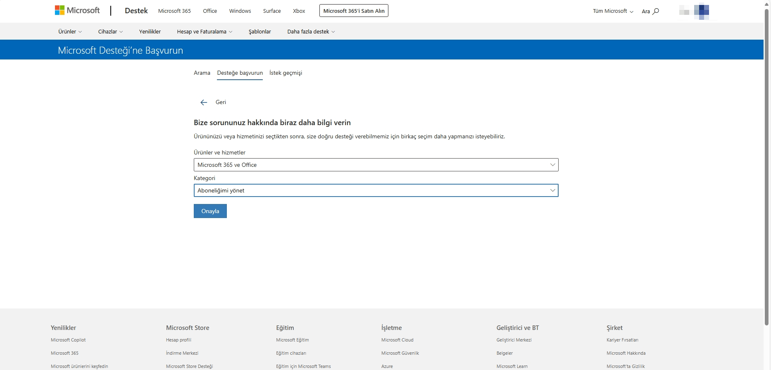Open Microsoft Copilot footer link
The image size is (771, 370).
(x=68, y=340)
